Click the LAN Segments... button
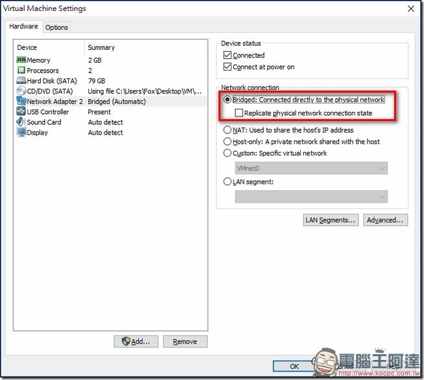 [x=331, y=220]
